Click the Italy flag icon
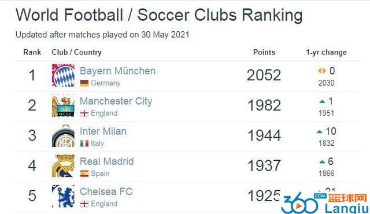The image size is (370, 214). (x=84, y=143)
